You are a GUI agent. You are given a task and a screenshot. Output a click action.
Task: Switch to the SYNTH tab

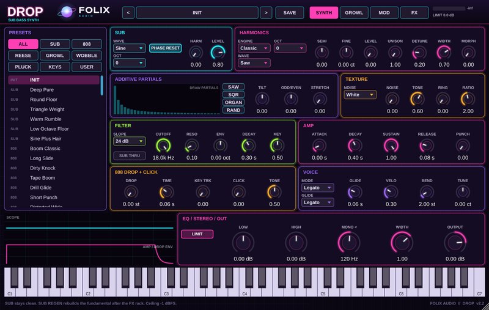pyautogui.click(x=324, y=13)
